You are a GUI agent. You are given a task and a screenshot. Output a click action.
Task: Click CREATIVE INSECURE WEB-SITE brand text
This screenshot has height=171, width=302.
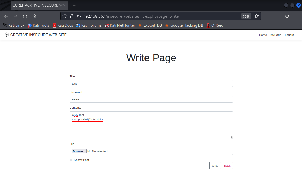tap(38, 35)
